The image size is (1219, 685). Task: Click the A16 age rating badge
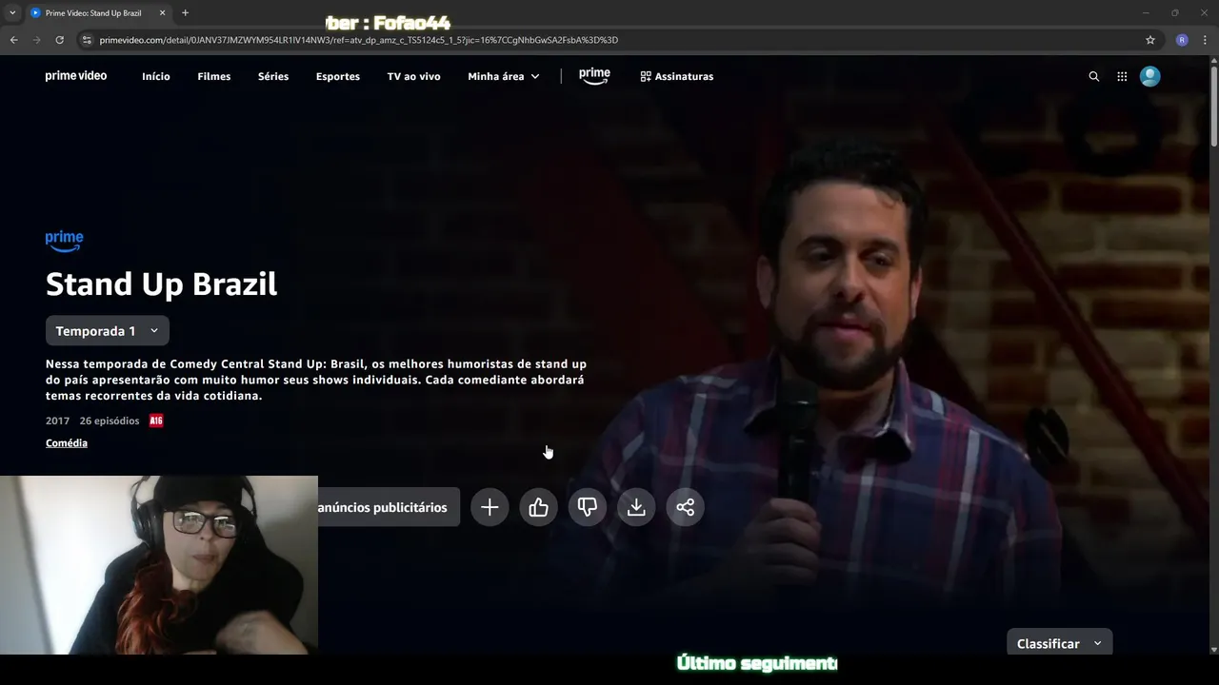156,421
